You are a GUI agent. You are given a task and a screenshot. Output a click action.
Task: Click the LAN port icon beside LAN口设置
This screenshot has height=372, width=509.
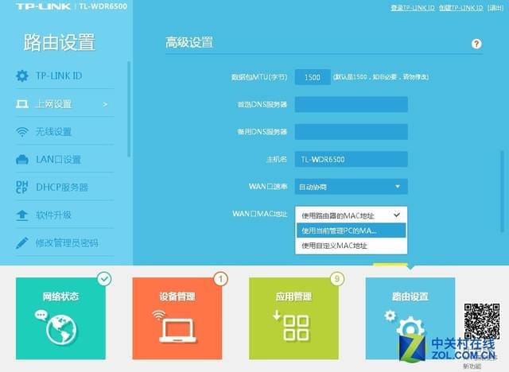[22, 160]
